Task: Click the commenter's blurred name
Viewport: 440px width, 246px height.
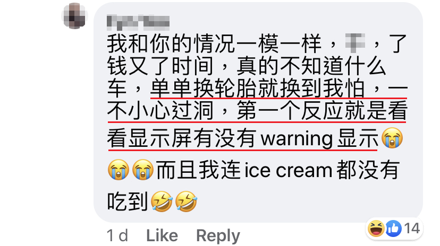Action: [138, 23]
